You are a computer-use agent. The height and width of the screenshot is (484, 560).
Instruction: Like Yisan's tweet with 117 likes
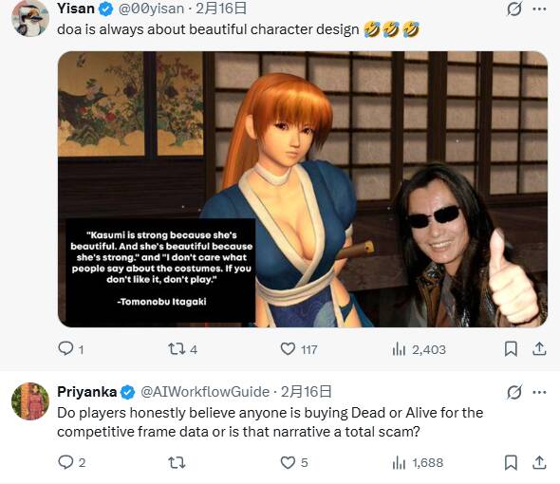299,348
